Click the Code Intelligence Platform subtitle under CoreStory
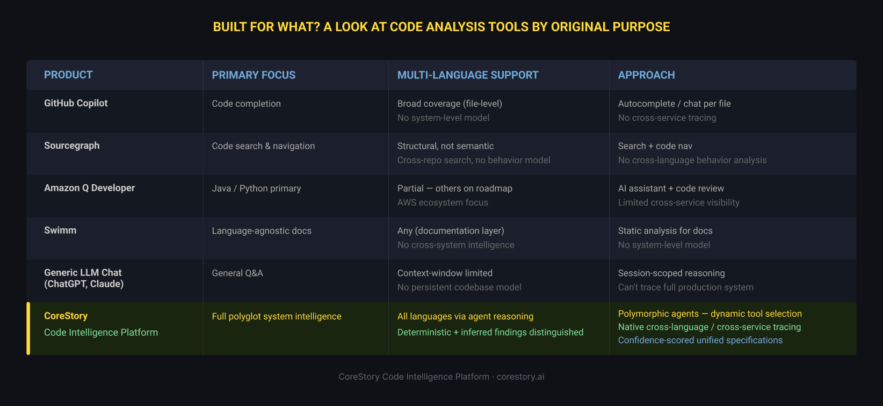The height and width of the screenshot is (406, 883). click(101, 332)
